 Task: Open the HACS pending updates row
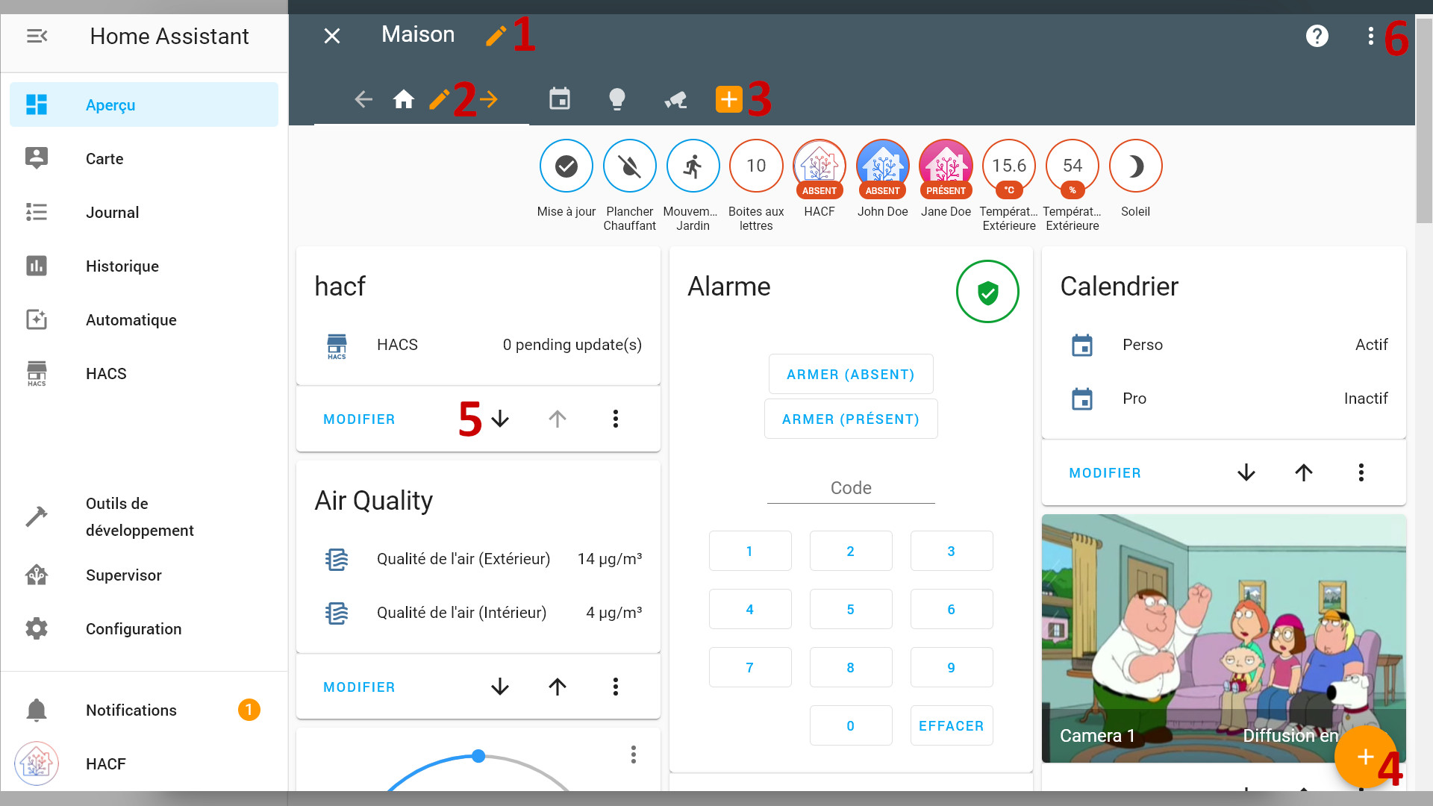(x=478, y=345)
